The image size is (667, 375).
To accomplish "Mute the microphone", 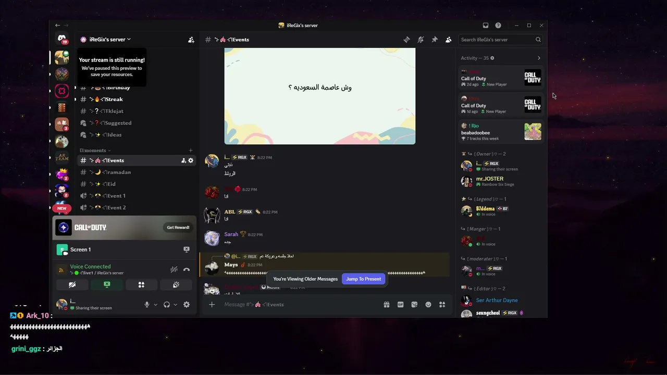I will click(x=147, y=305).
